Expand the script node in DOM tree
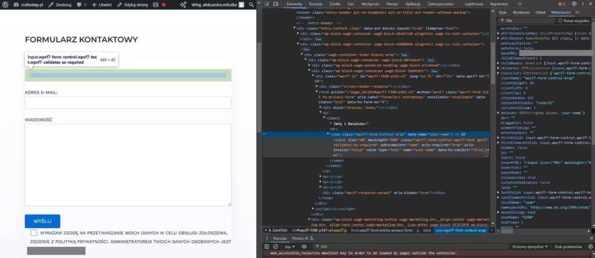This screenshot has height=258, width=595. click(x=313, y=209)
